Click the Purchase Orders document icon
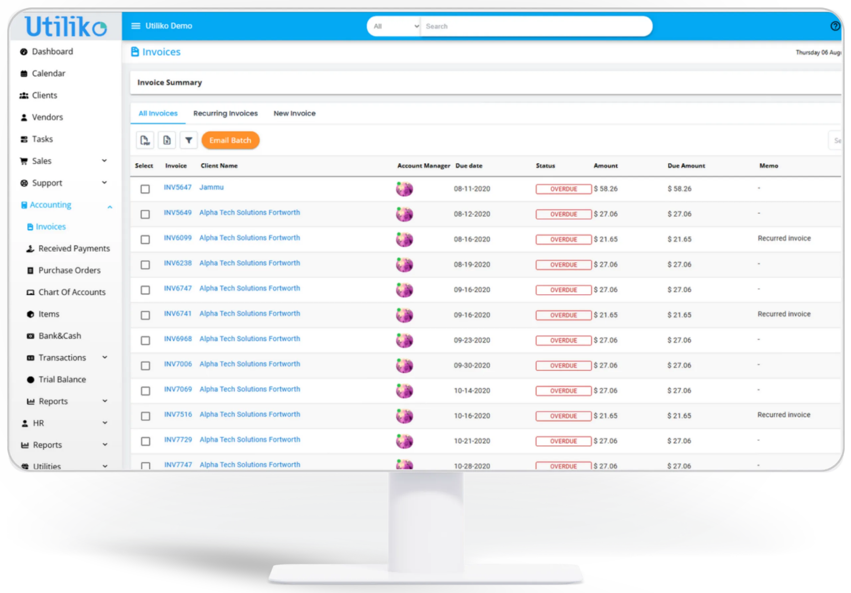The image size is (851, 593). pos(30,270)
